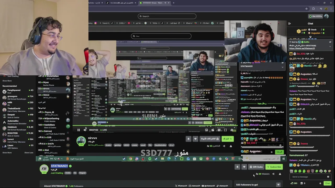Select the fat tag under XFATMAN31

75,173
